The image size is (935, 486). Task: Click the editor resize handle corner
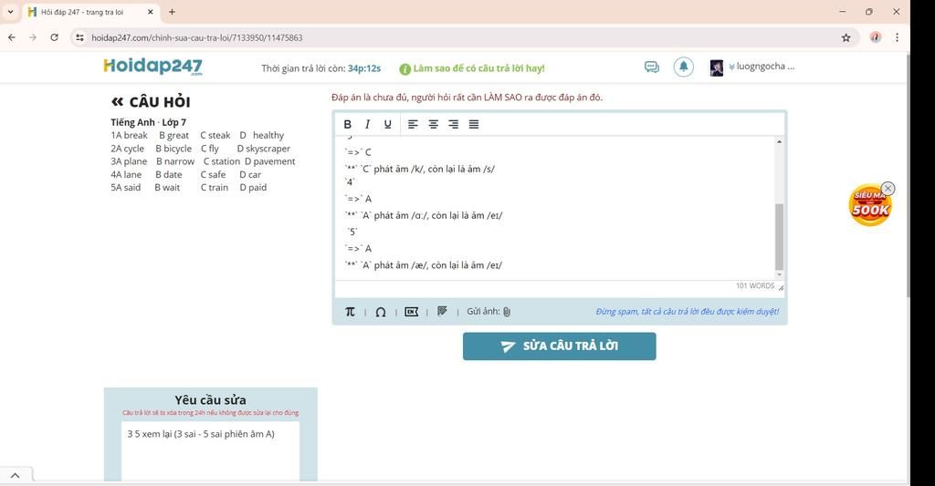point(781,287)
